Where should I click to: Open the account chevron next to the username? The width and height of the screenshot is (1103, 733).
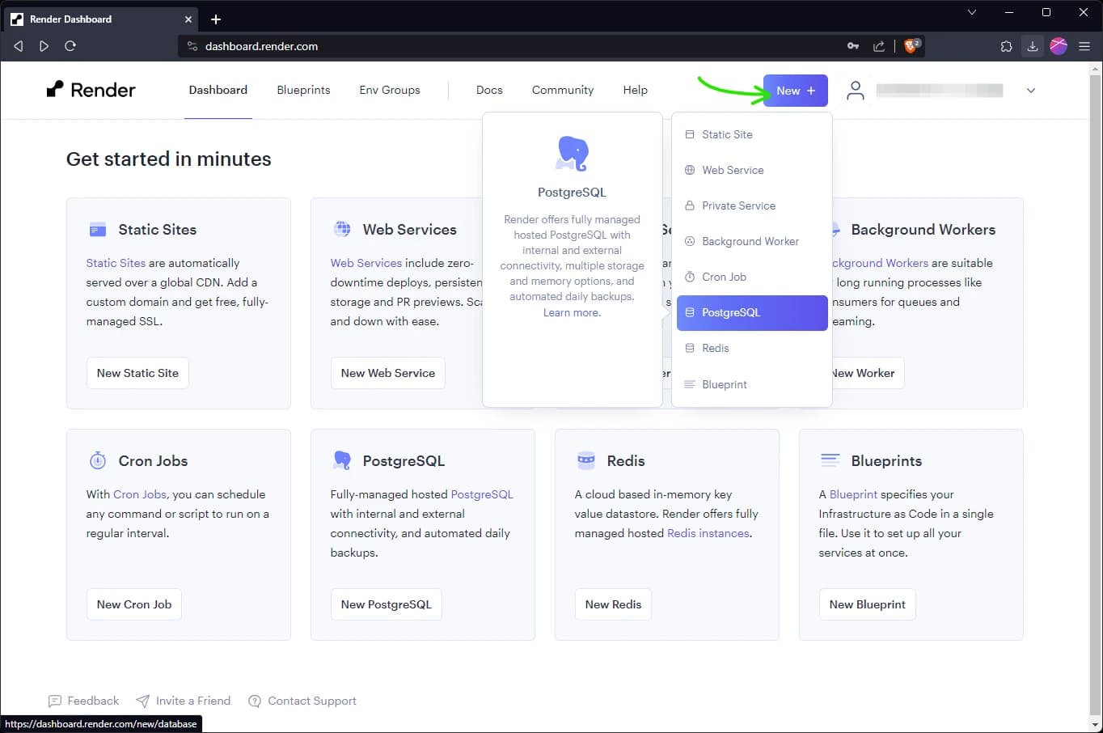pyautogui.click(x=1030, y=90)
